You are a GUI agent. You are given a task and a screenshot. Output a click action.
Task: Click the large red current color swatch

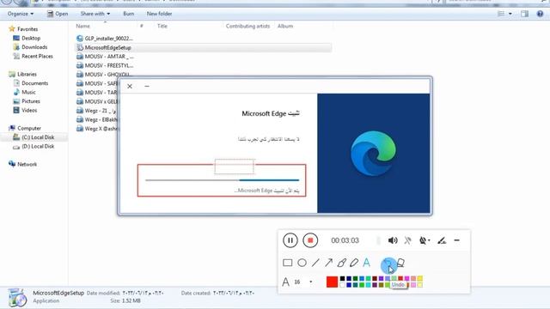click(x=332, y=282)
